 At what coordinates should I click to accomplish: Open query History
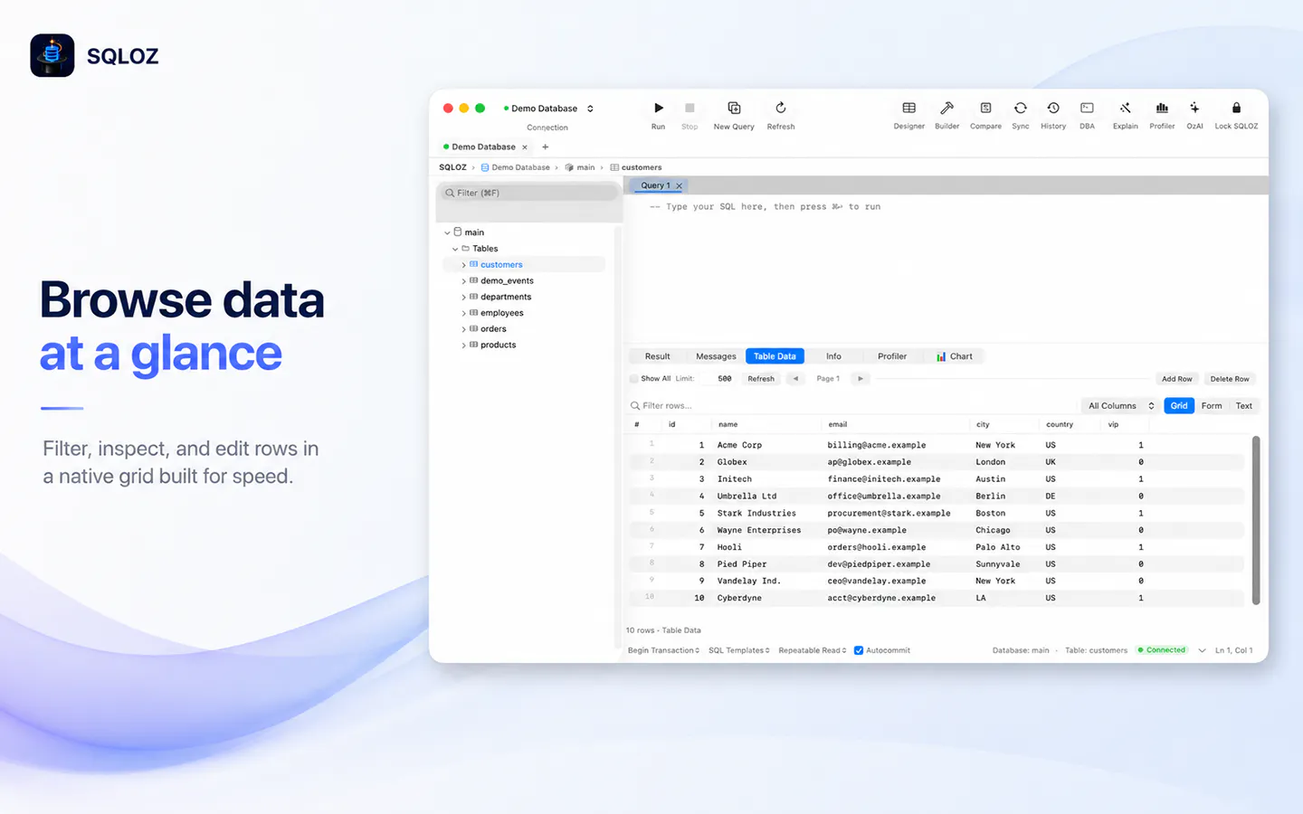1053,109
